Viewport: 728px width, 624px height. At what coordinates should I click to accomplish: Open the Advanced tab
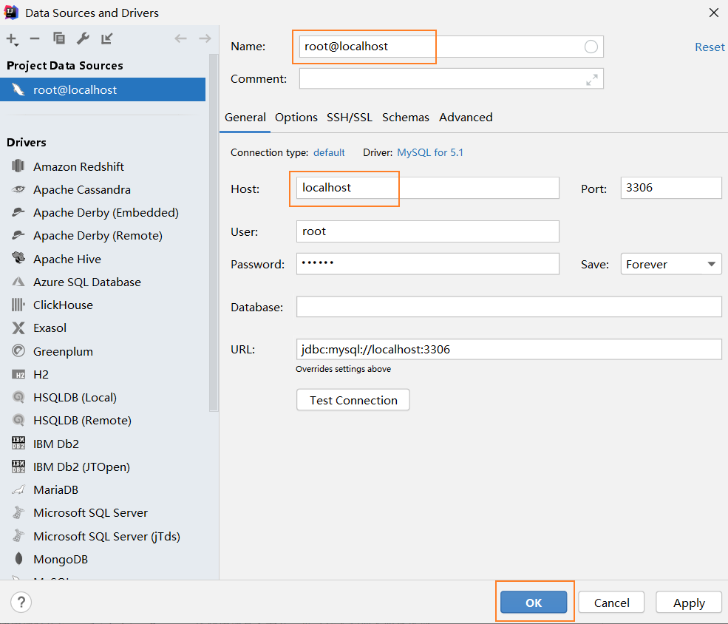(x=466, y=118)
